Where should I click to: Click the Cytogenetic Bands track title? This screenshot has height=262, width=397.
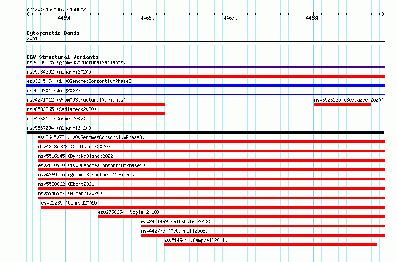point(53,33)
